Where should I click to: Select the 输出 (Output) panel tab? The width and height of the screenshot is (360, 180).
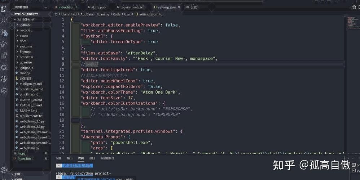pos(70,158)
